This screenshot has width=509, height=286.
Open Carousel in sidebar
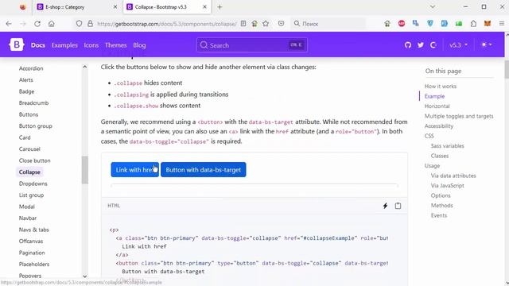click(x=29, y=149)
